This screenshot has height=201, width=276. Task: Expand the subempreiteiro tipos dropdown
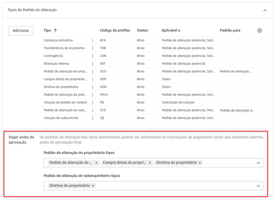[258, 185]
